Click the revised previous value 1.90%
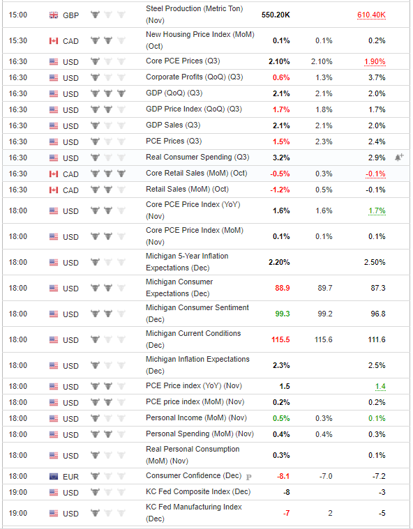The image size is (413, 529). [x=375, y=62]
